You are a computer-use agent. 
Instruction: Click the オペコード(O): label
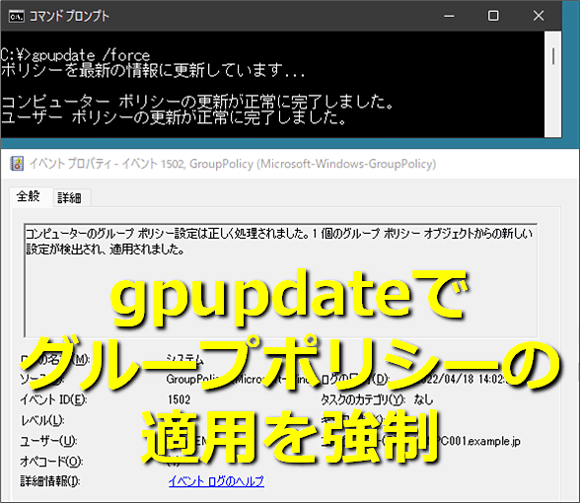click(x=51, y=462)
